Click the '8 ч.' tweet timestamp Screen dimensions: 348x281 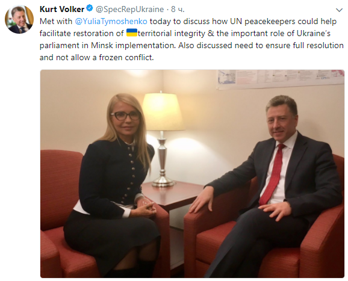coord(178,9)
